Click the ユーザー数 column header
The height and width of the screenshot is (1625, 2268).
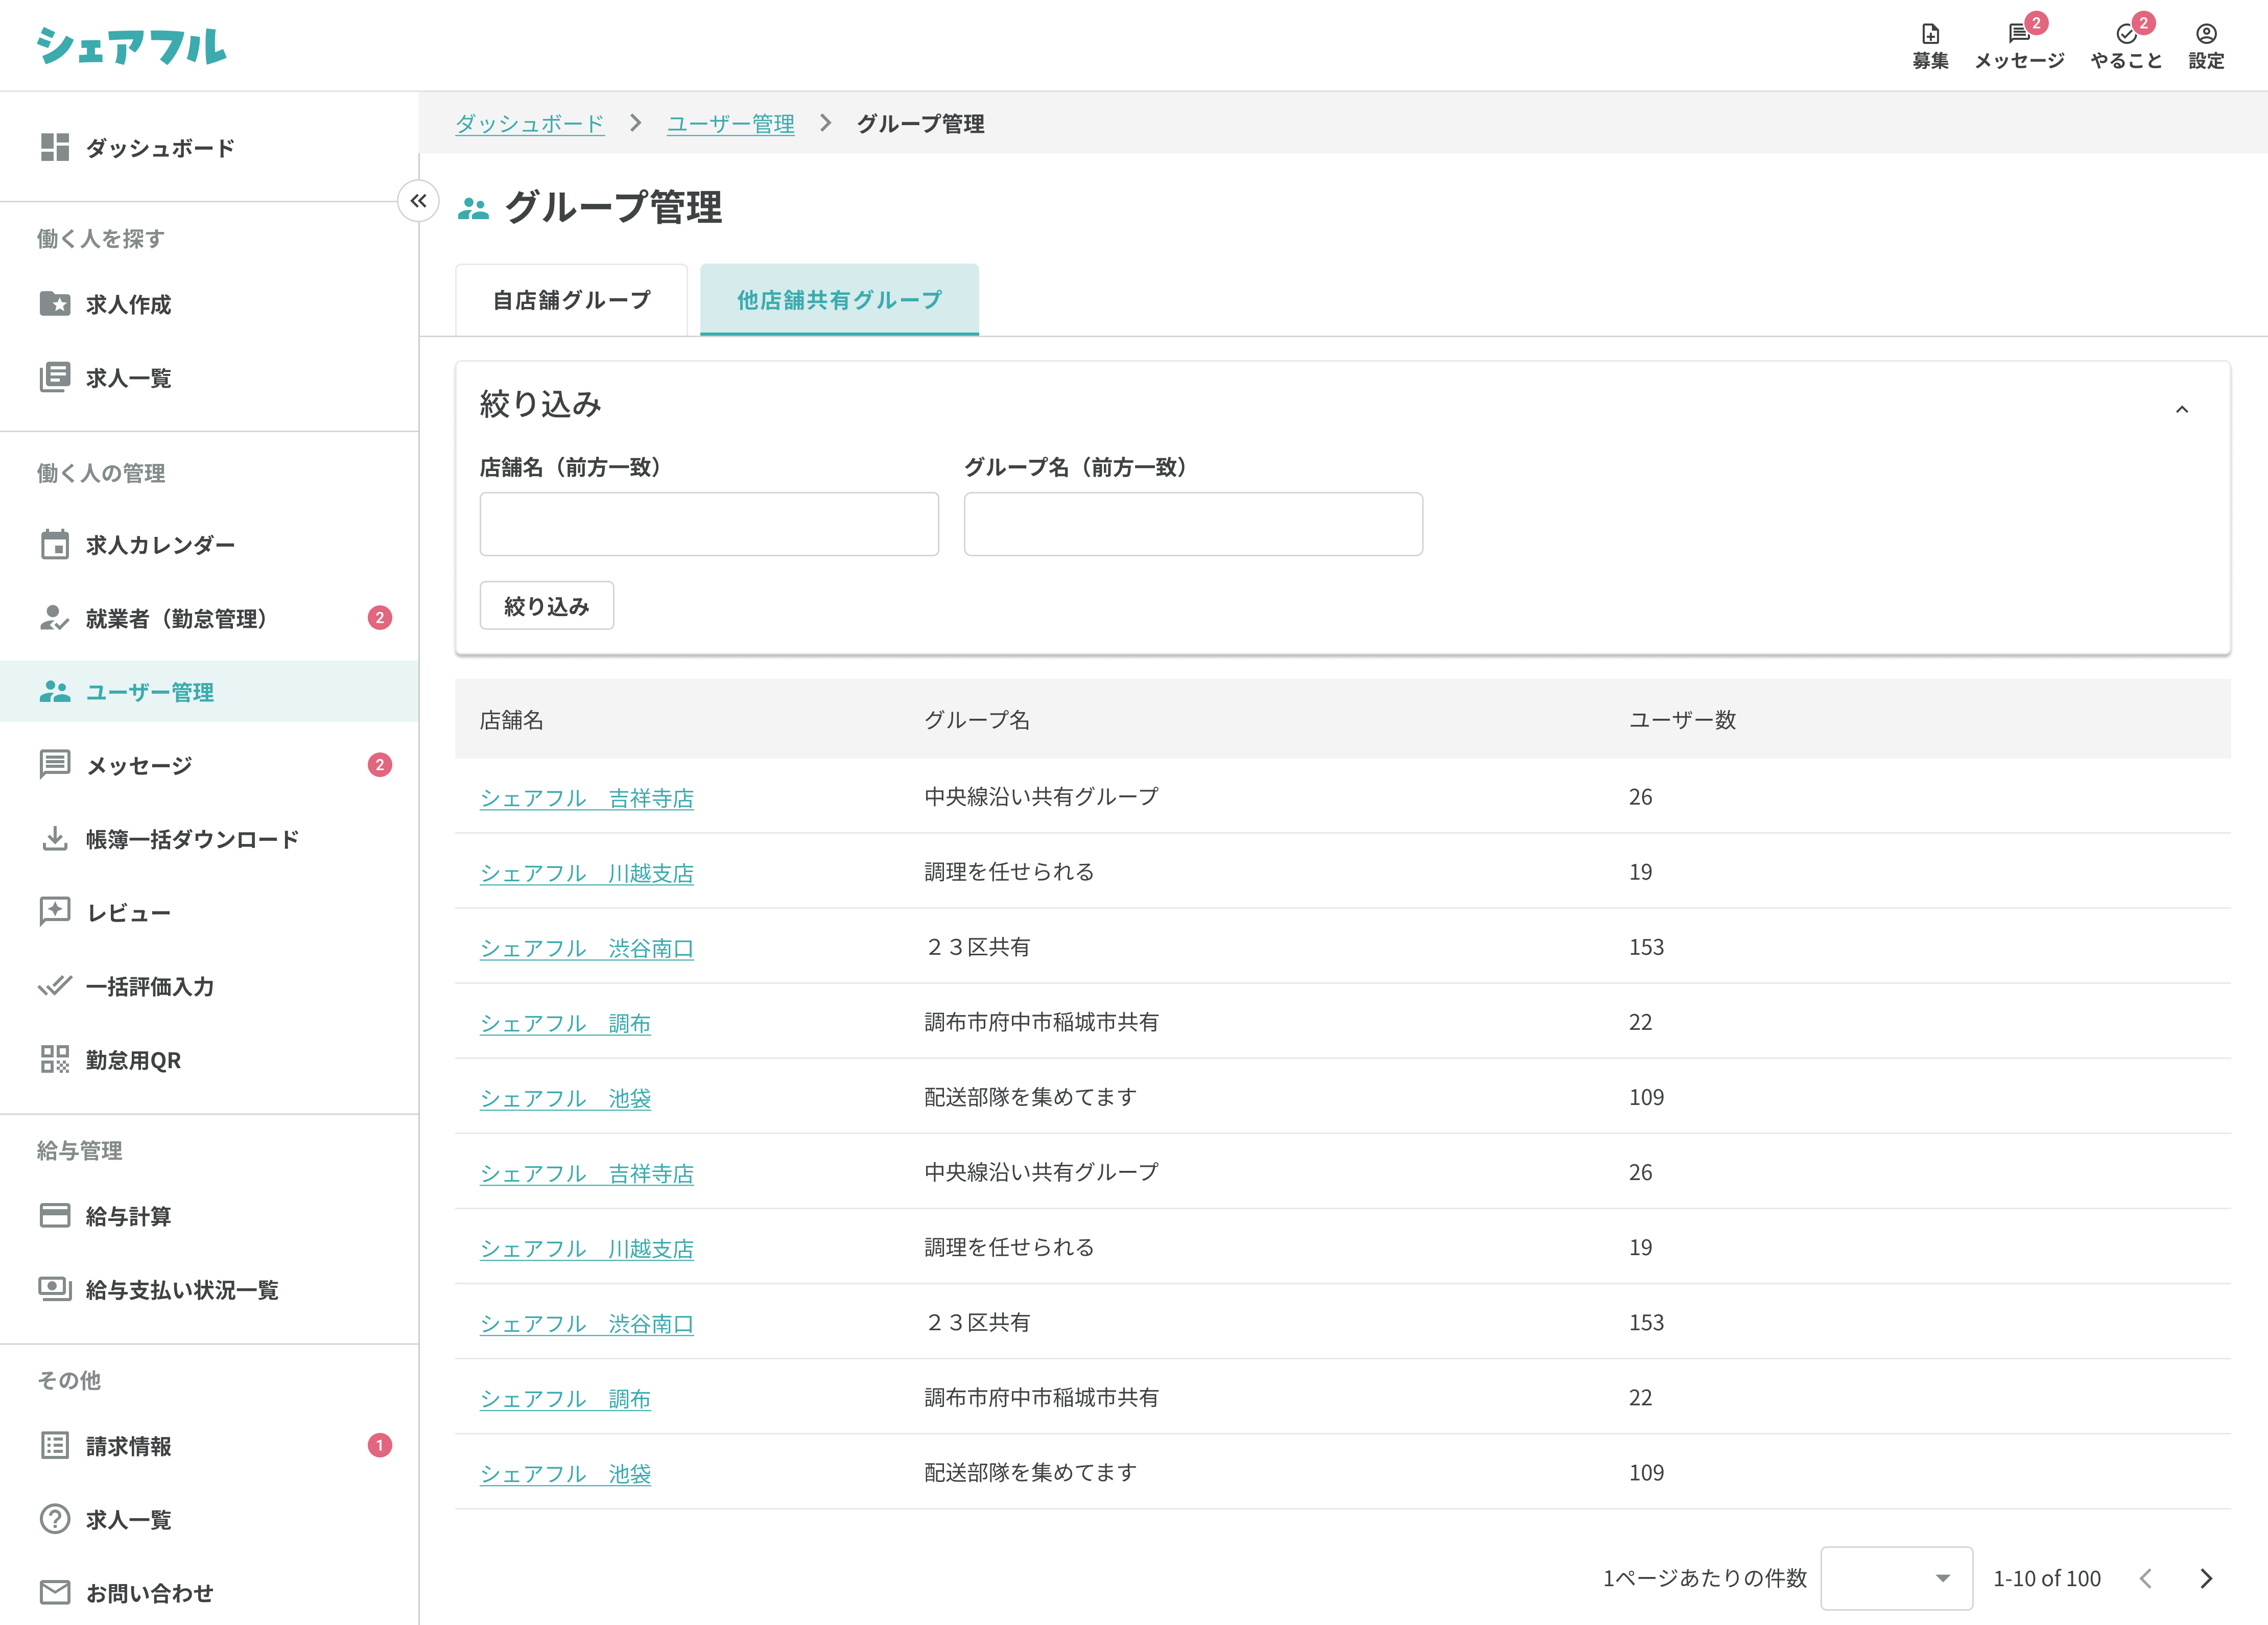1682,719
